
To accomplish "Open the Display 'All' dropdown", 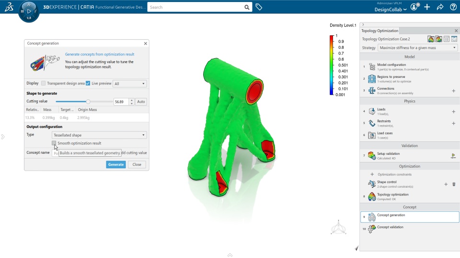I will 130,84.
